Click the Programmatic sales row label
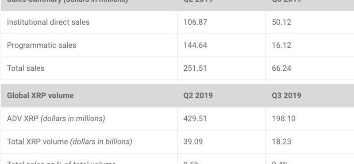This screenshot has height=164, width=354. (x=42, y=45)
